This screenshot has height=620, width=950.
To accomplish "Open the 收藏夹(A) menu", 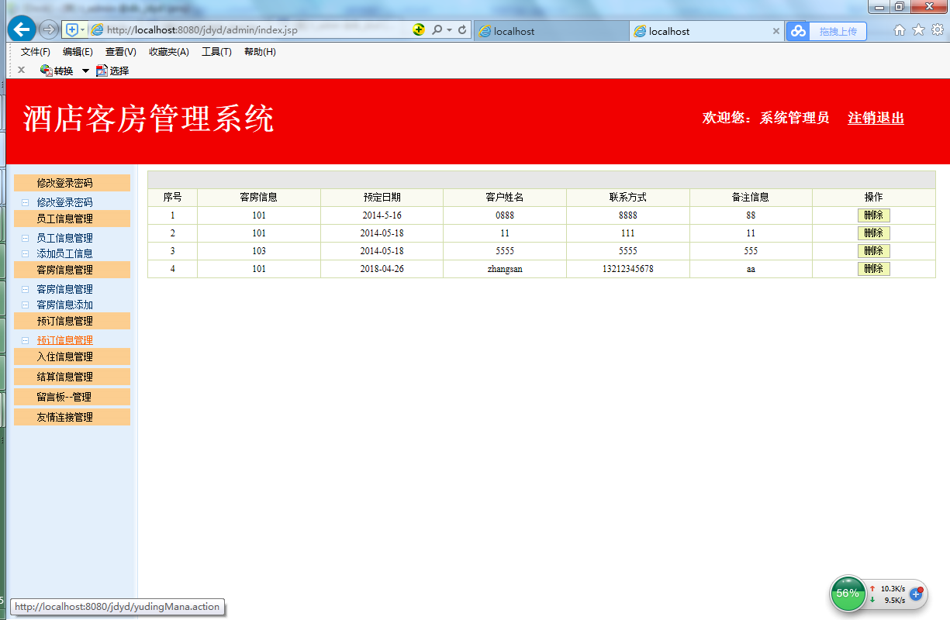I will tap(169, 52).
